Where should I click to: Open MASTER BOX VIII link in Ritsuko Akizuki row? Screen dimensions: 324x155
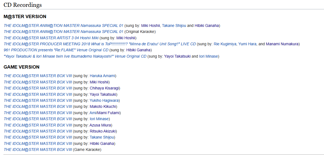point(38,131)
